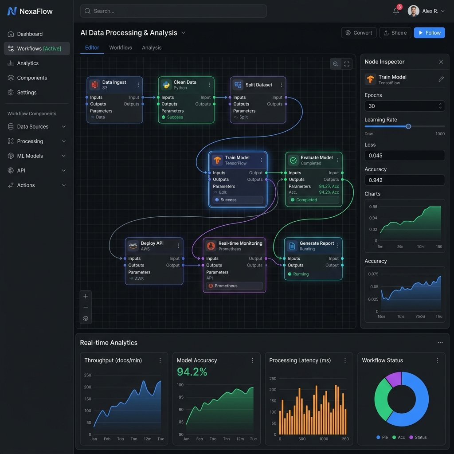Open the notifications bell
The width and height of the screenshot is (454, 454).
click(396, 11)
